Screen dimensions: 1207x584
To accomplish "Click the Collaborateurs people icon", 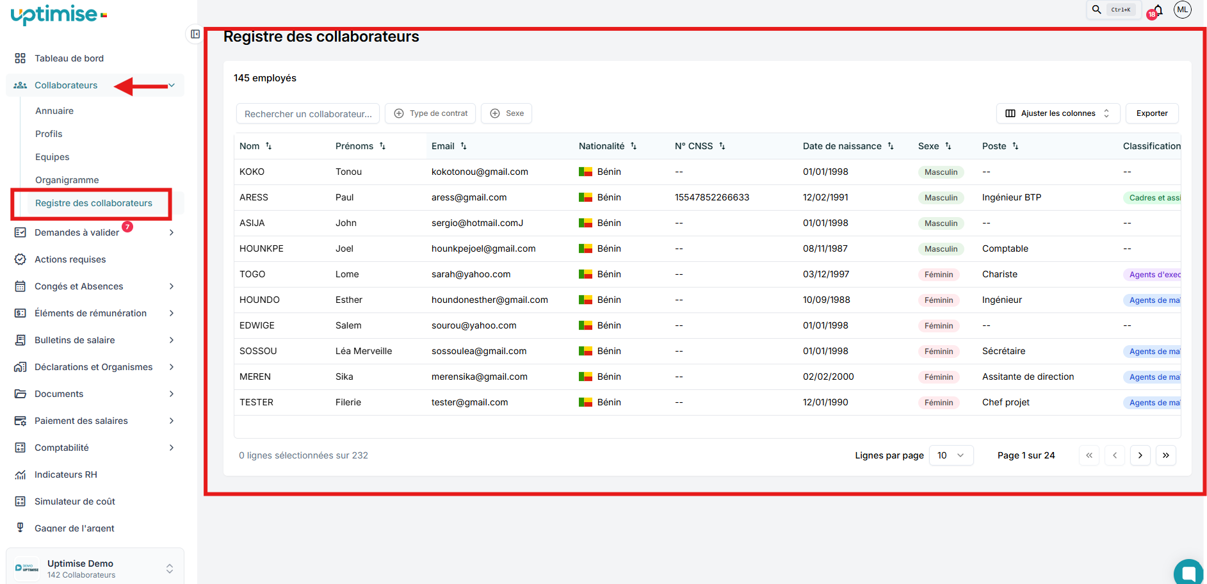I will tap(20, 85).
